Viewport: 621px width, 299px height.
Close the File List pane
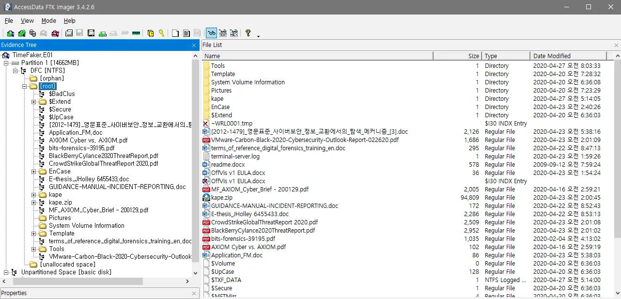click(x=616, y=45)
